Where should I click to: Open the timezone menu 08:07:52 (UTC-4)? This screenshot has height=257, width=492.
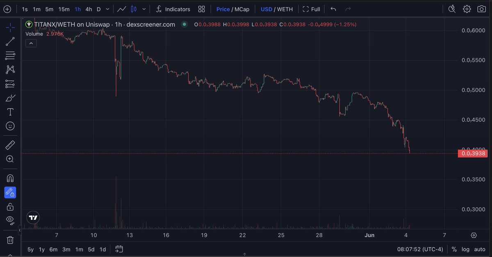(x=420, y=249)
